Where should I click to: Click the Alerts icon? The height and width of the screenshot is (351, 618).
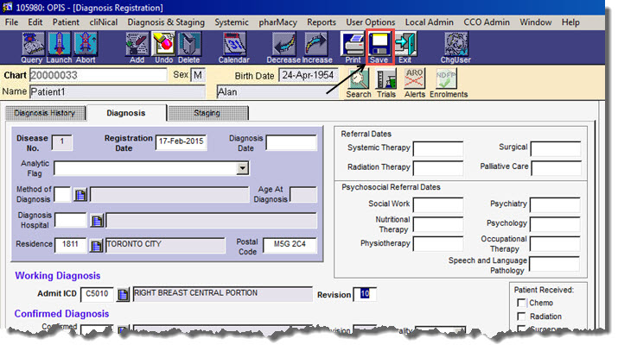pyautogui.click(x=415, y=81)
